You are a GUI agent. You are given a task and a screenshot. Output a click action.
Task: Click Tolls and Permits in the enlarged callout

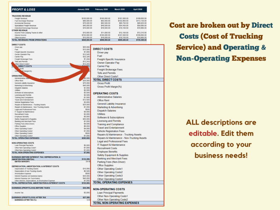(x=106, y=73)
